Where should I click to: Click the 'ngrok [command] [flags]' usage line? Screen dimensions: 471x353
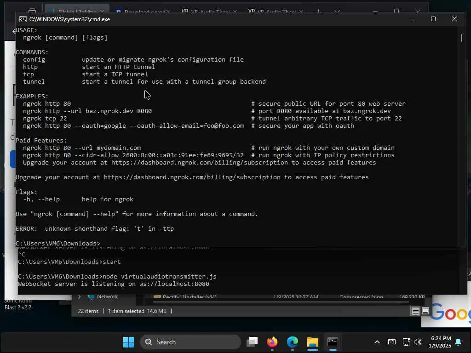(65, 38)
